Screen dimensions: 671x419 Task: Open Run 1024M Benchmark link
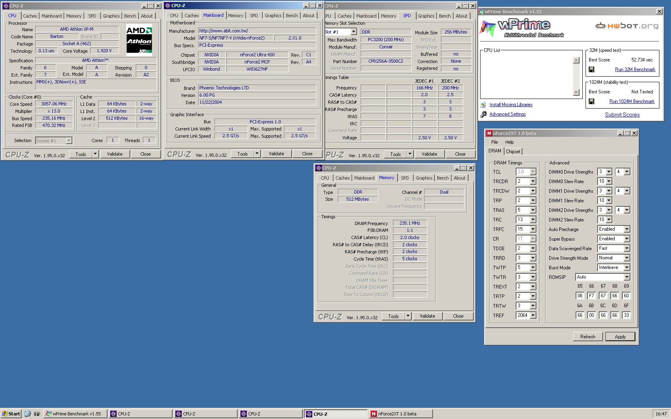pyautogui.click(x=632, y=101)
